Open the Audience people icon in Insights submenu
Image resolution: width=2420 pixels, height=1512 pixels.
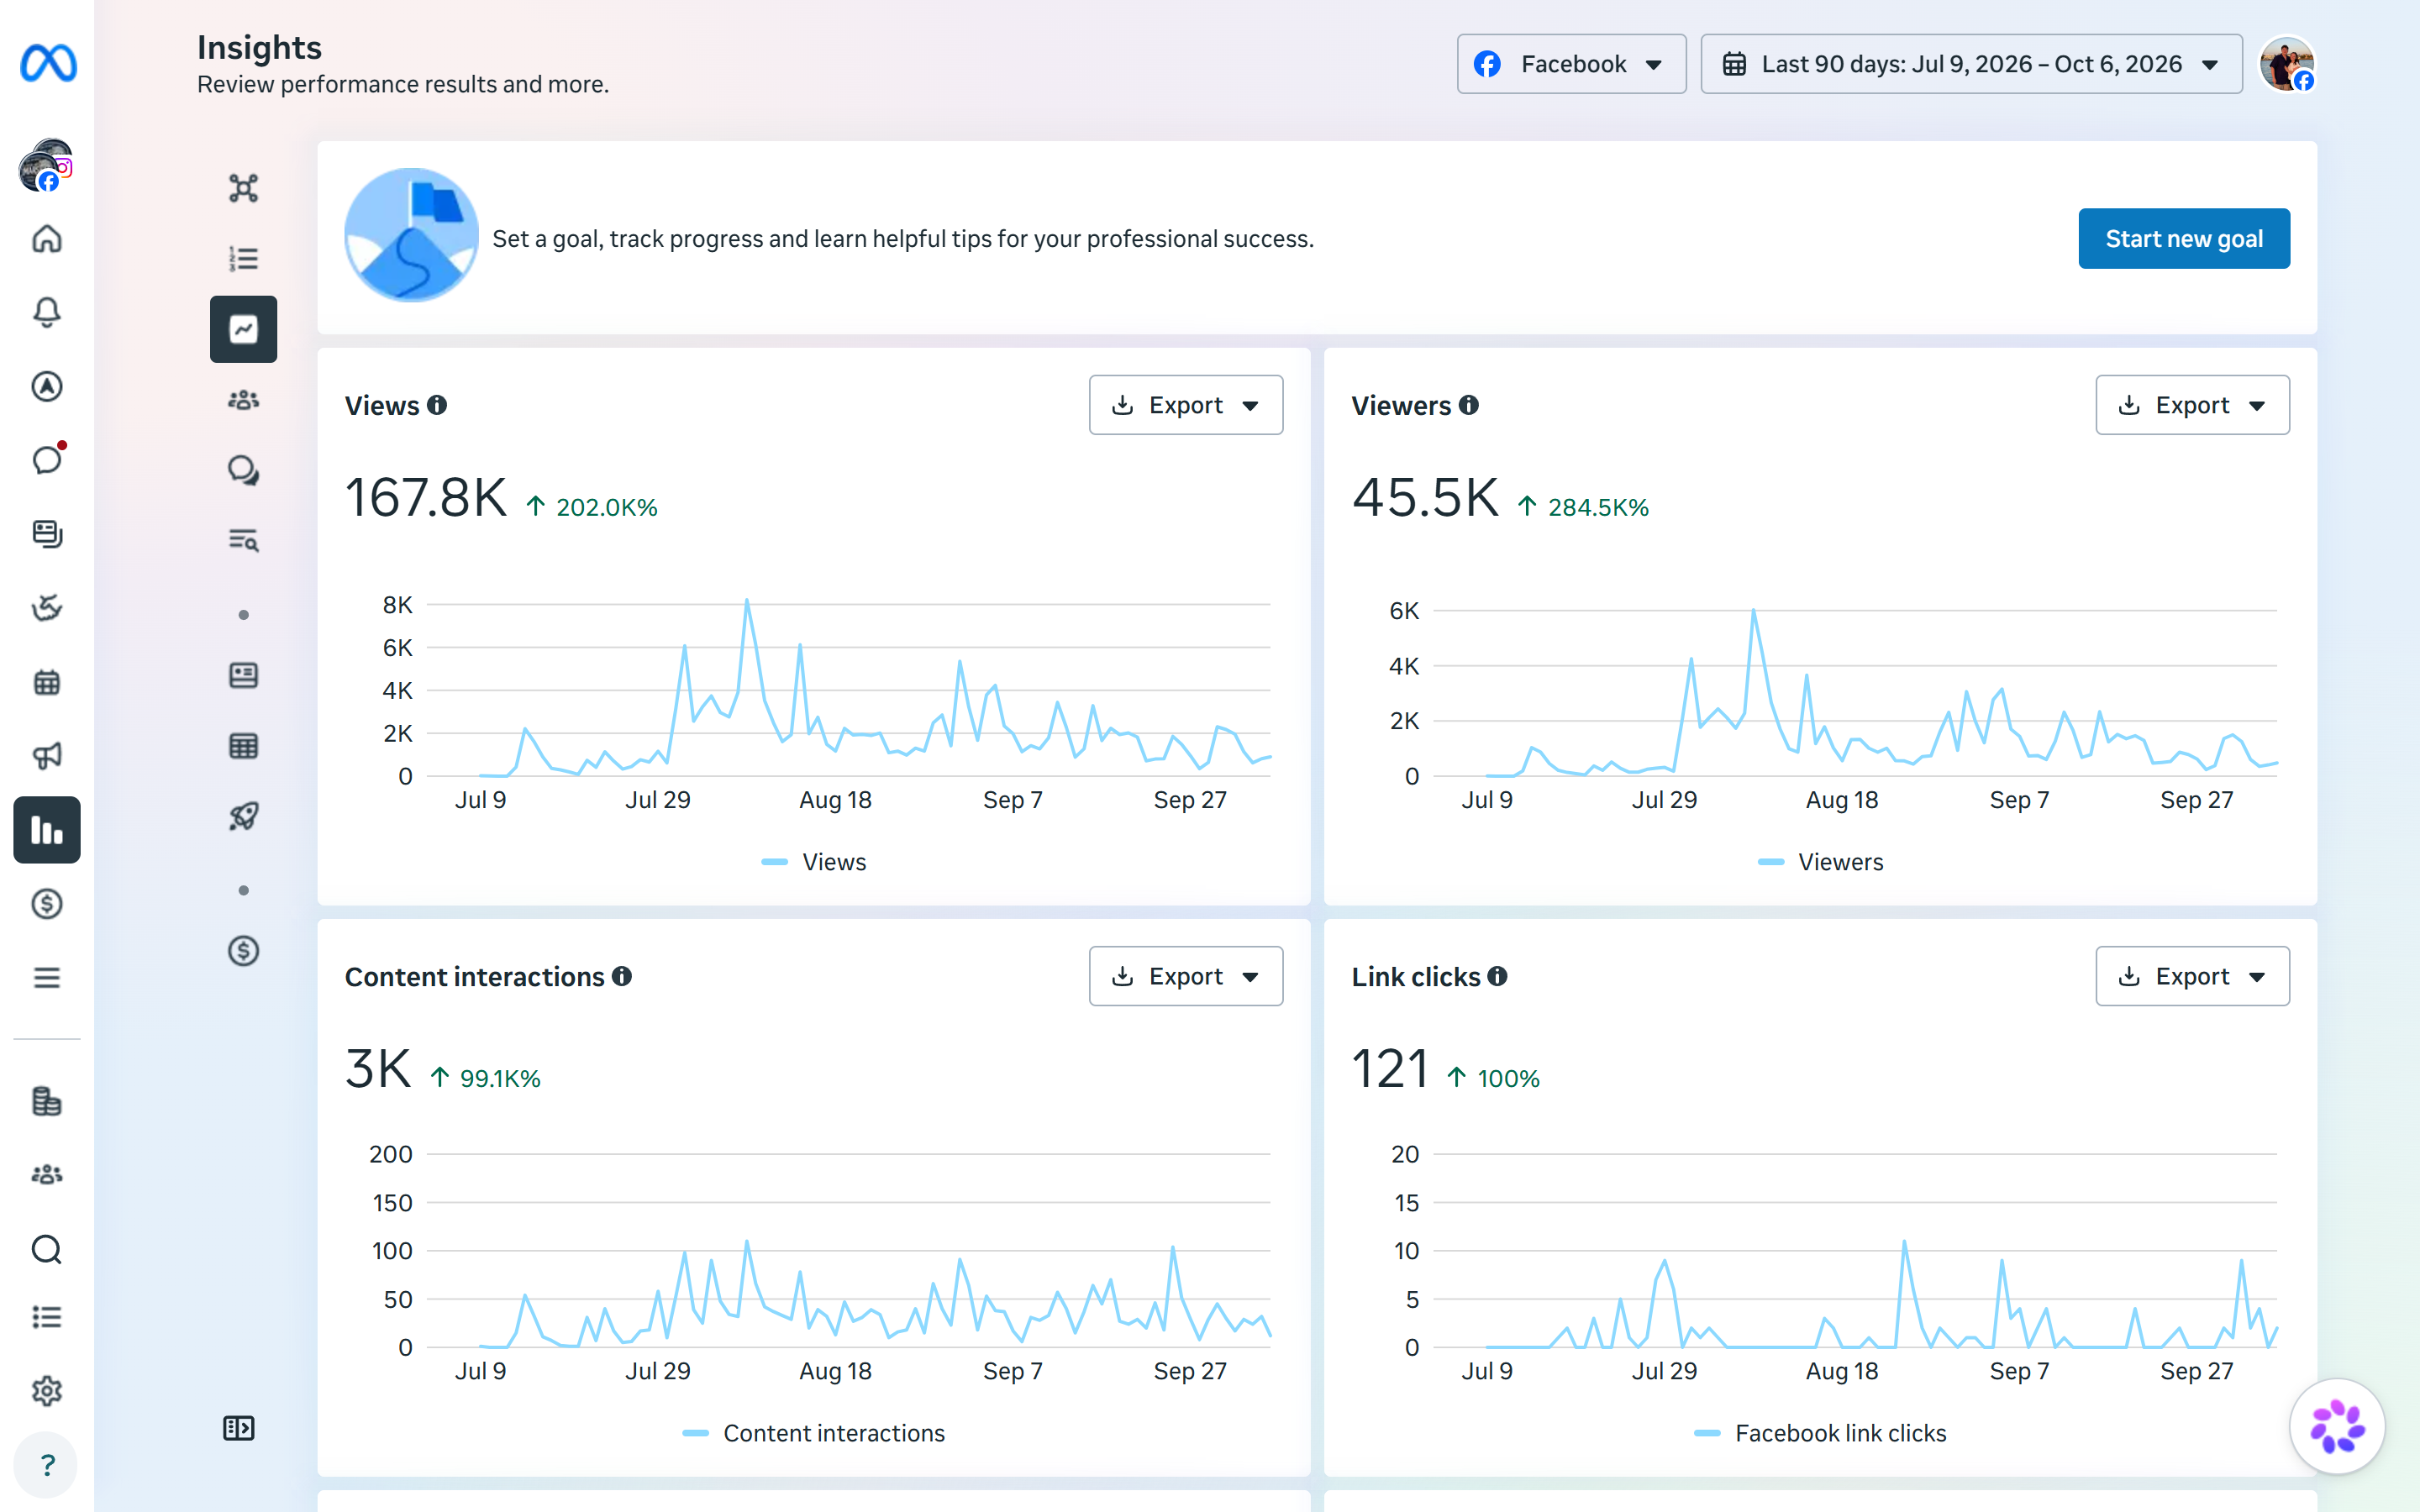[243, 400]
